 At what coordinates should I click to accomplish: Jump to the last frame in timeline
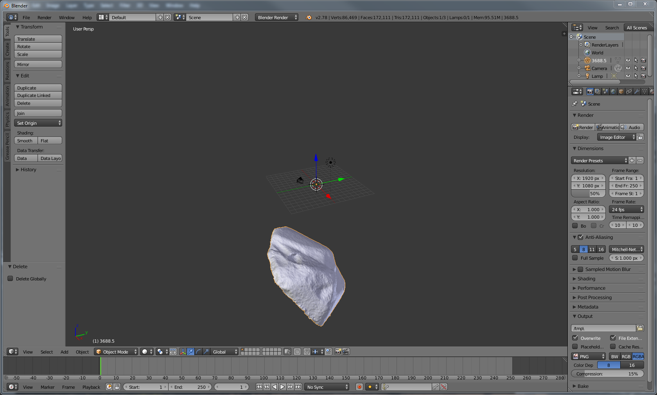point(298,387)
